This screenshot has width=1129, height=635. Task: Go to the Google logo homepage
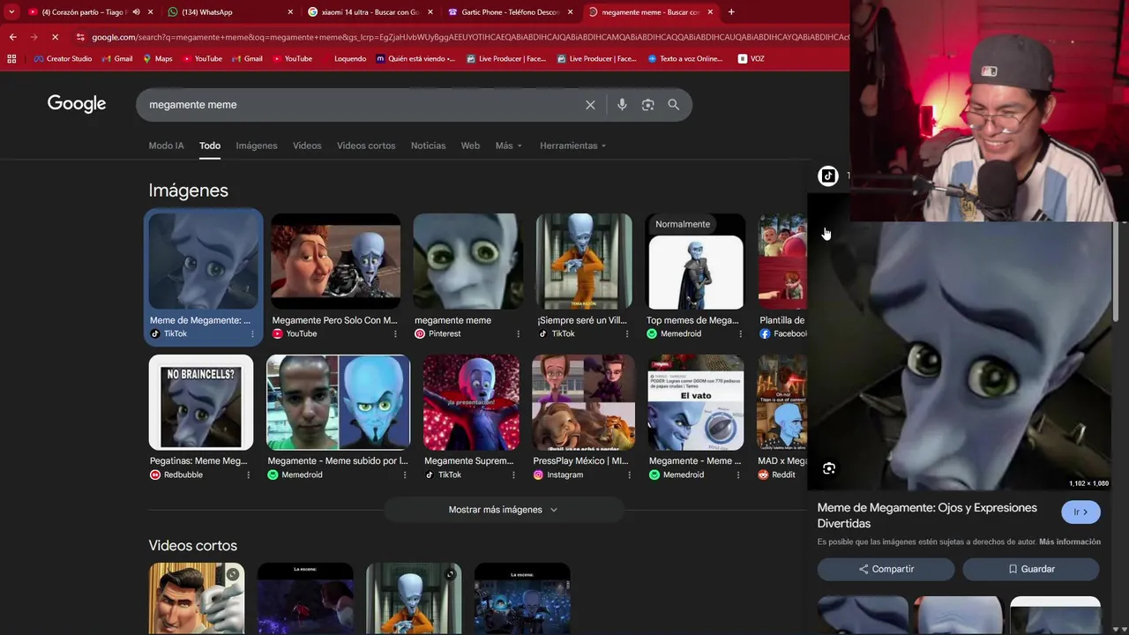[77, 104]
